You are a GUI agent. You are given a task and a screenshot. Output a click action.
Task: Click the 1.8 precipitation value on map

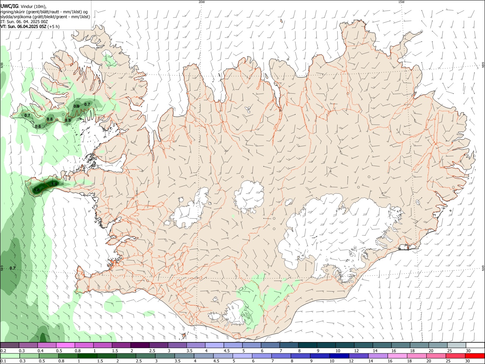37,190
